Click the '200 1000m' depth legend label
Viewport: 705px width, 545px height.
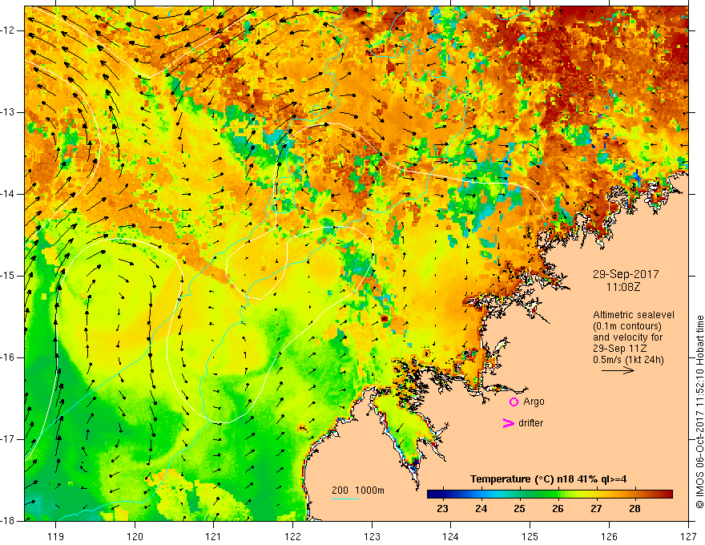click(x=358, y=490)
